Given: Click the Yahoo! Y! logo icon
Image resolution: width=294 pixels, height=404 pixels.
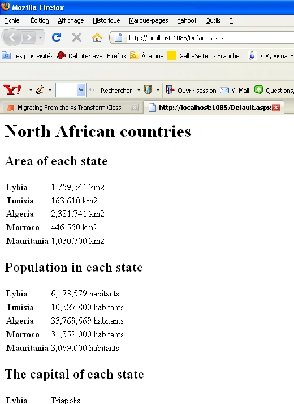Looking at the screenshot, I should (12, 90).
